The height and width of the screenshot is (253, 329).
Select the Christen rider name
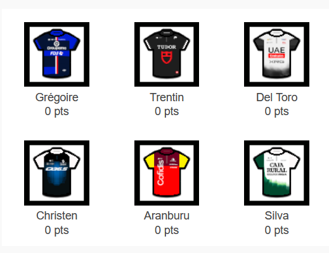pyautogui.click(x=56, y=216)
